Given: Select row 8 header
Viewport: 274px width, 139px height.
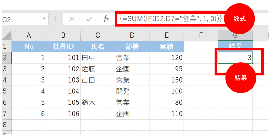Looking at the screenshot, I should [x=5, y=125].
